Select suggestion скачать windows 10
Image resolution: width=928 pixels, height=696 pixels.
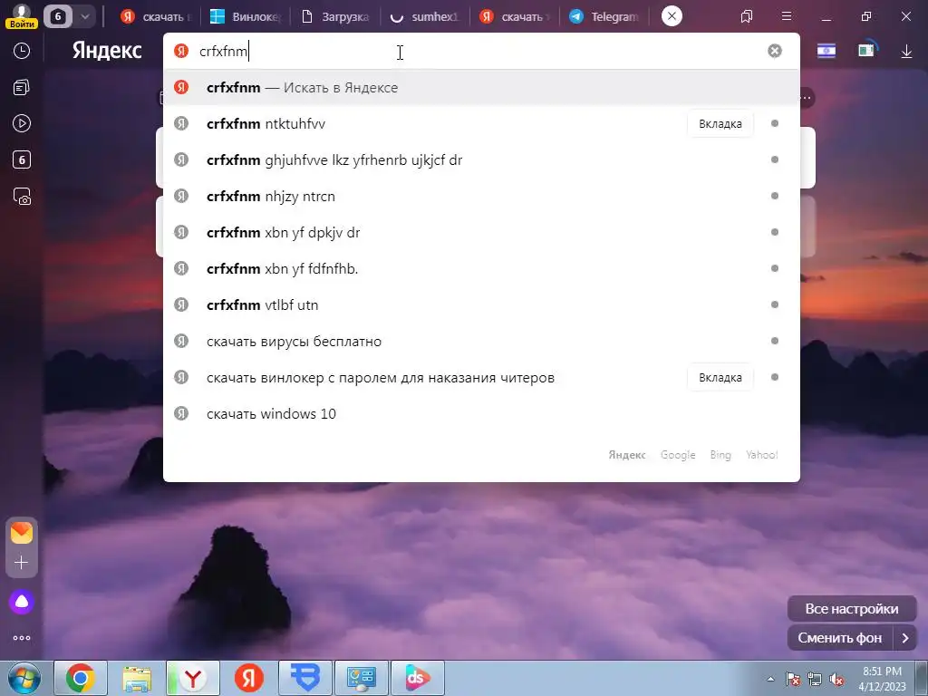coord(481,413)
